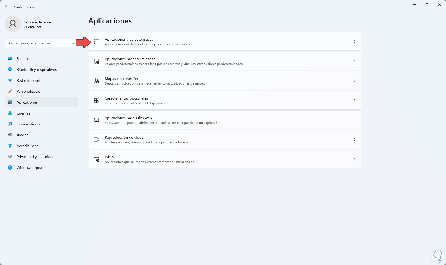Focus the Buscar una configuración field

(x=38, y=43)
